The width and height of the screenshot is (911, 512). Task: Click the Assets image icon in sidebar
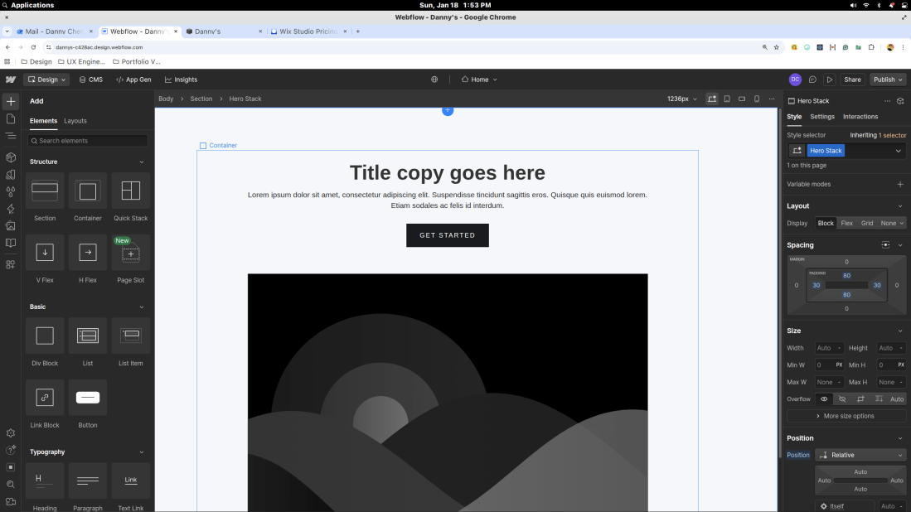pyautogui.click(x=11, y=225)
